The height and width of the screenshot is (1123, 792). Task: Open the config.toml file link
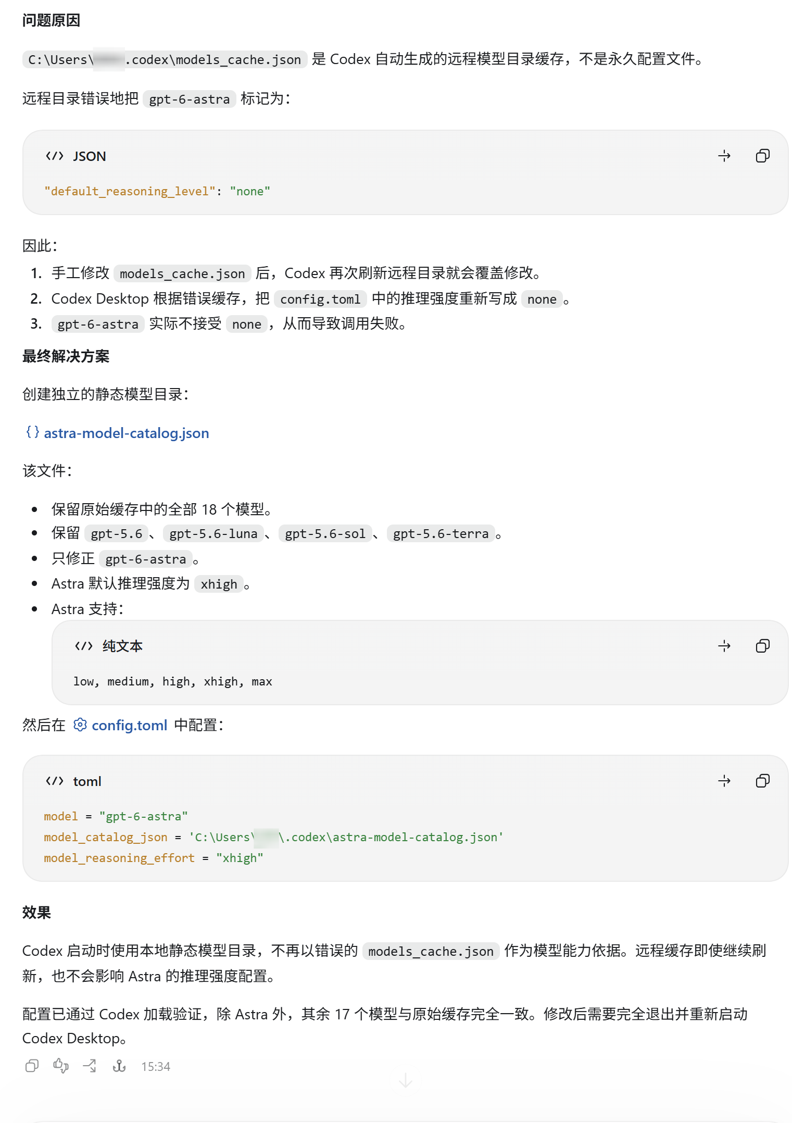(x=129, y=725)
